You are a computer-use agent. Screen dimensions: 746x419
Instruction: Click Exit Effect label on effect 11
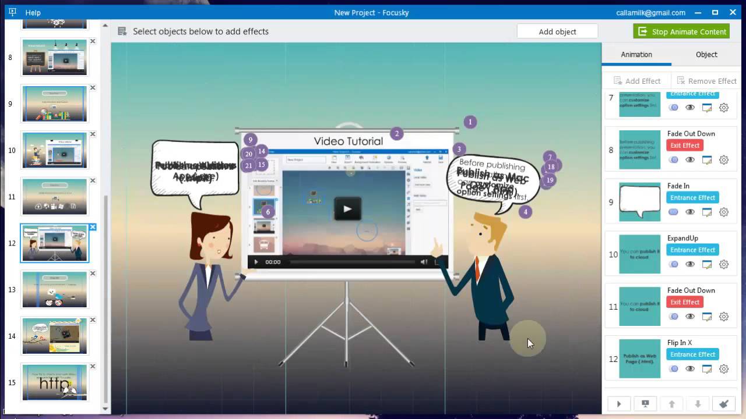point(685,302)
